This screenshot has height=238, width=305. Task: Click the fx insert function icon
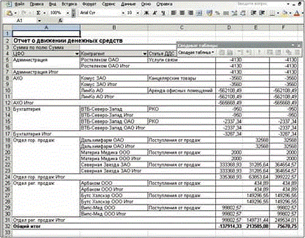point(60,21)
